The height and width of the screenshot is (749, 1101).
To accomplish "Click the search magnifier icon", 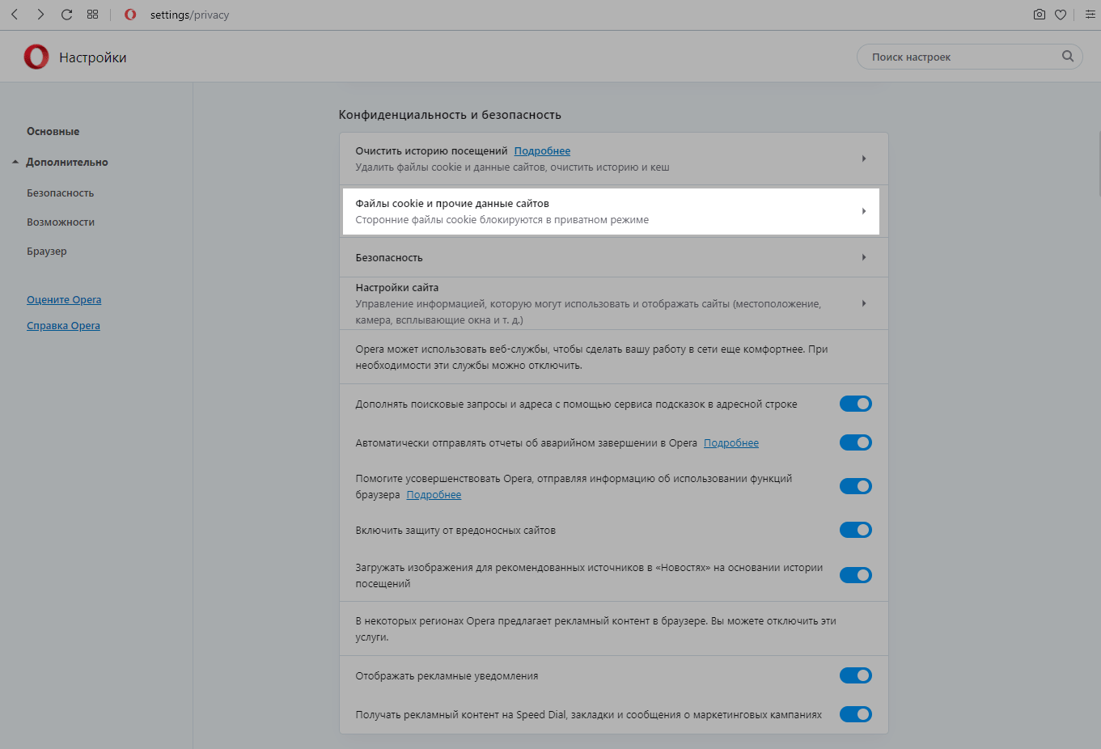I will pyautogui.click(x=1068, y=57).
